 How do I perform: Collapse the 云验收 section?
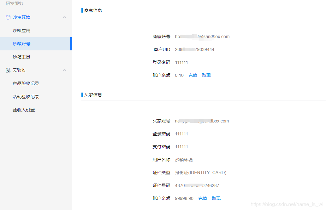coord(64,70)
